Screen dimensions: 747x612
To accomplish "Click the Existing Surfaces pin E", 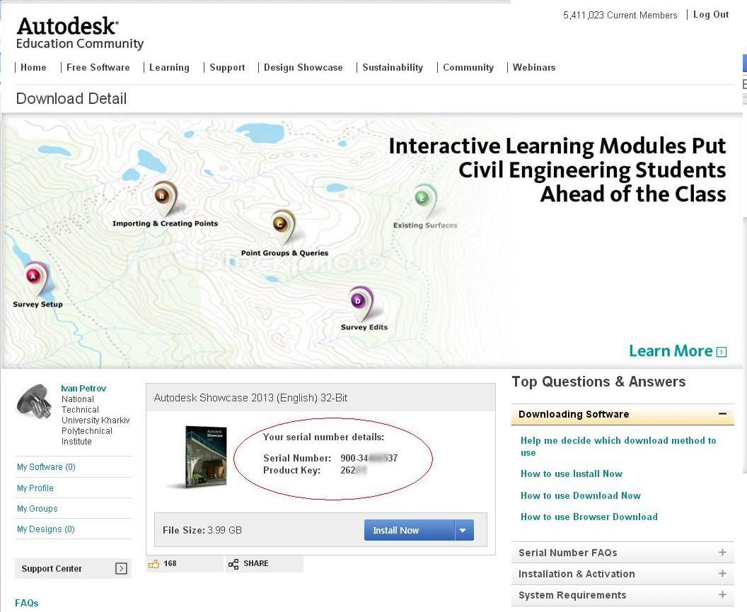I will (x=424, y=201).
